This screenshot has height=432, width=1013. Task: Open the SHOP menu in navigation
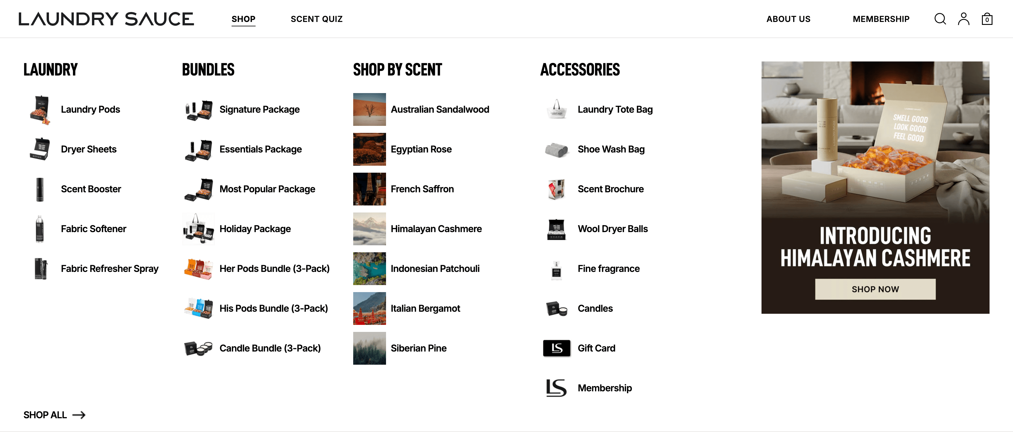tap(243, 19)
